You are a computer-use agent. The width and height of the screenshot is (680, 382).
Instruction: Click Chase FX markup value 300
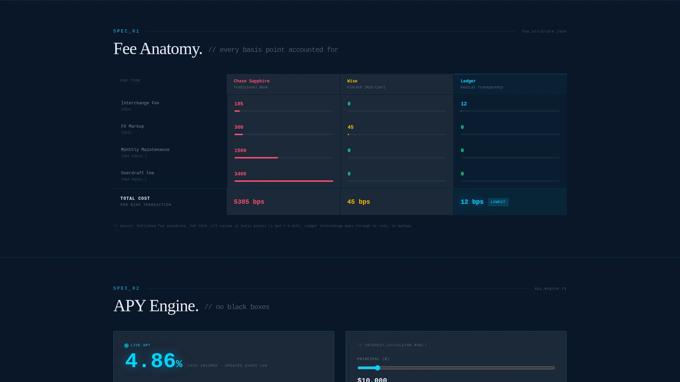coord(239,127)
